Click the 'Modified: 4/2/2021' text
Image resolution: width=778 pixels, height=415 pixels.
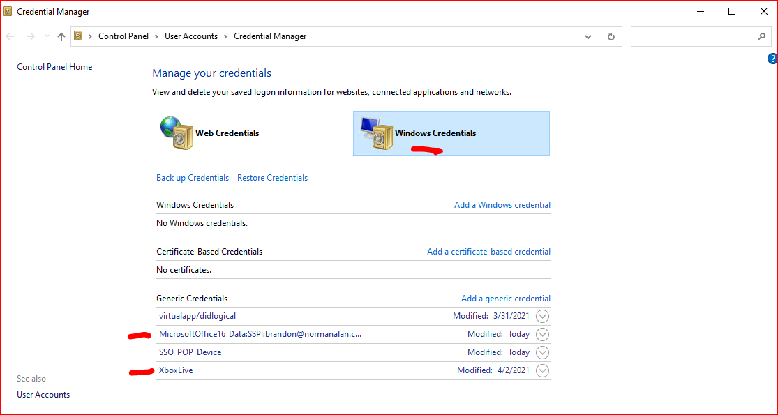(493, 370)
